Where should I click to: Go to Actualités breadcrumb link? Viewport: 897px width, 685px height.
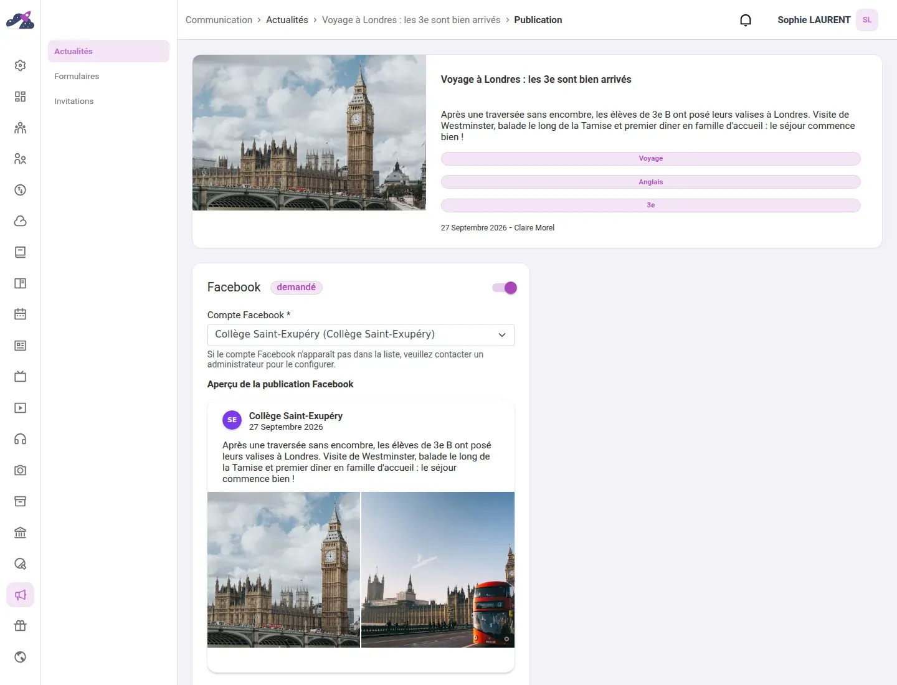[287, 20]
